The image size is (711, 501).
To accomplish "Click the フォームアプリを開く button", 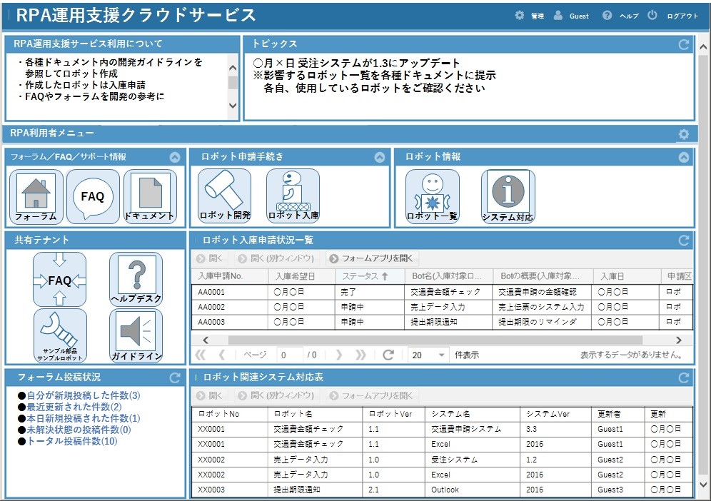I will 372,258.
